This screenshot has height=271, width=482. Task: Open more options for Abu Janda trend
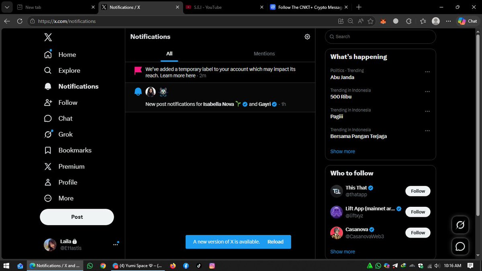[x=427, y=72]
